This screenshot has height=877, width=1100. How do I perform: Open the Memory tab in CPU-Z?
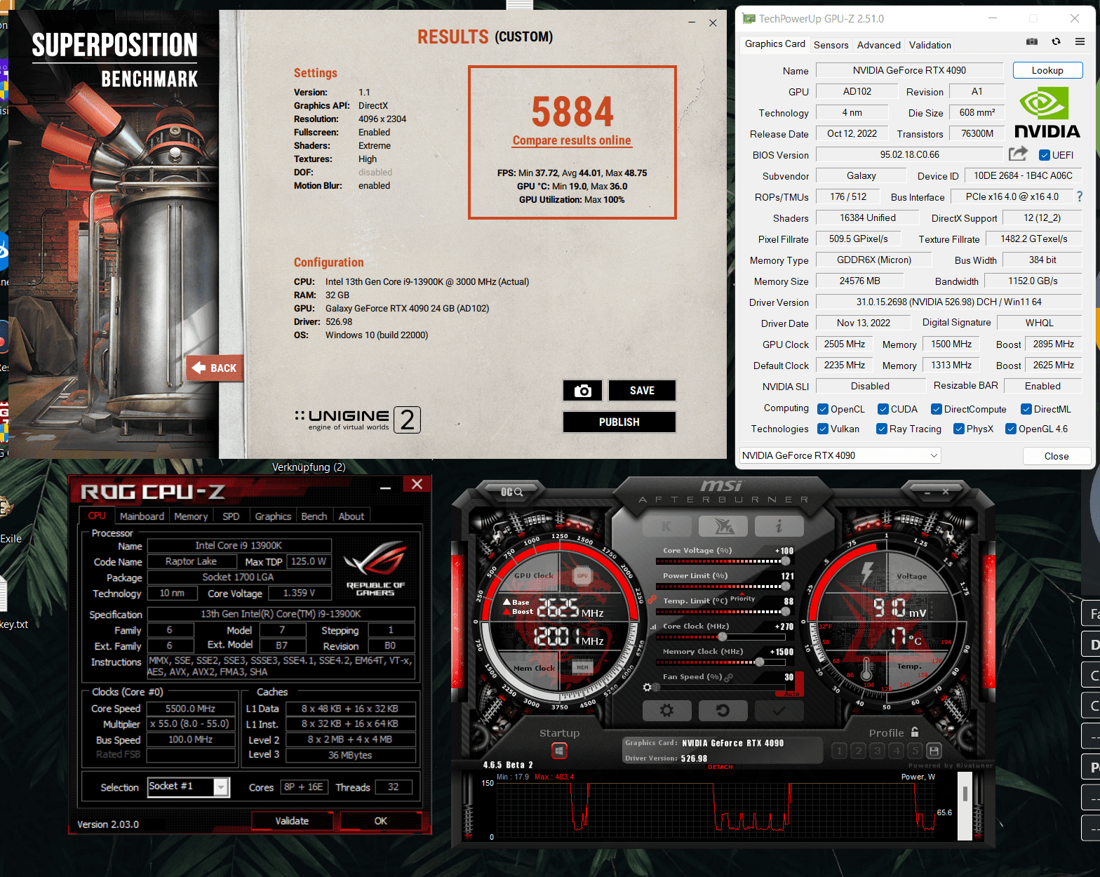tap(191, 516)
